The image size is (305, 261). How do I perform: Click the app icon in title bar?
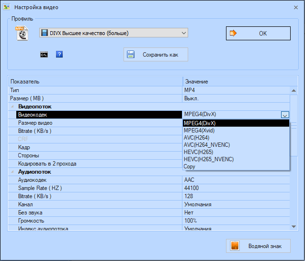(7, 7)
